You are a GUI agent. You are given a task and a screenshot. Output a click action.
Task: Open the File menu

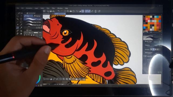(18, 8)
